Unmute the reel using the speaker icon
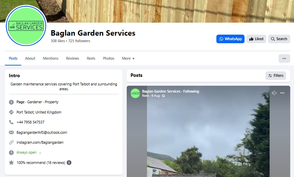 tap(274, 93)
